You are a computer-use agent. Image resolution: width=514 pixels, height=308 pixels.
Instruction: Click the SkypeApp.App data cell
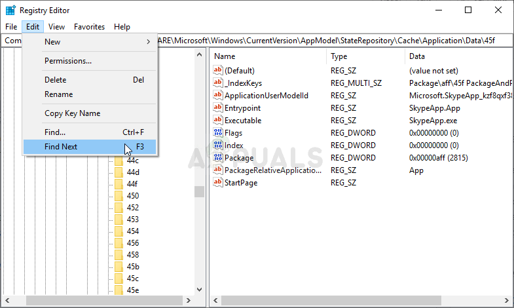coord(435,108)
